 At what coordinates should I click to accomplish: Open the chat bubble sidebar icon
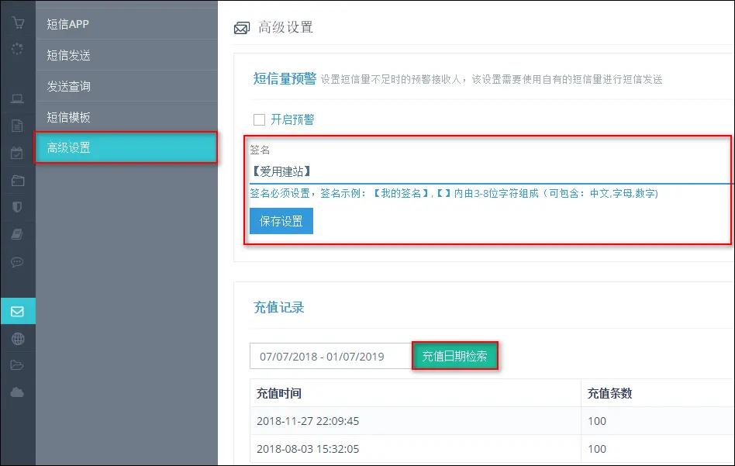(x=17, y=262)
